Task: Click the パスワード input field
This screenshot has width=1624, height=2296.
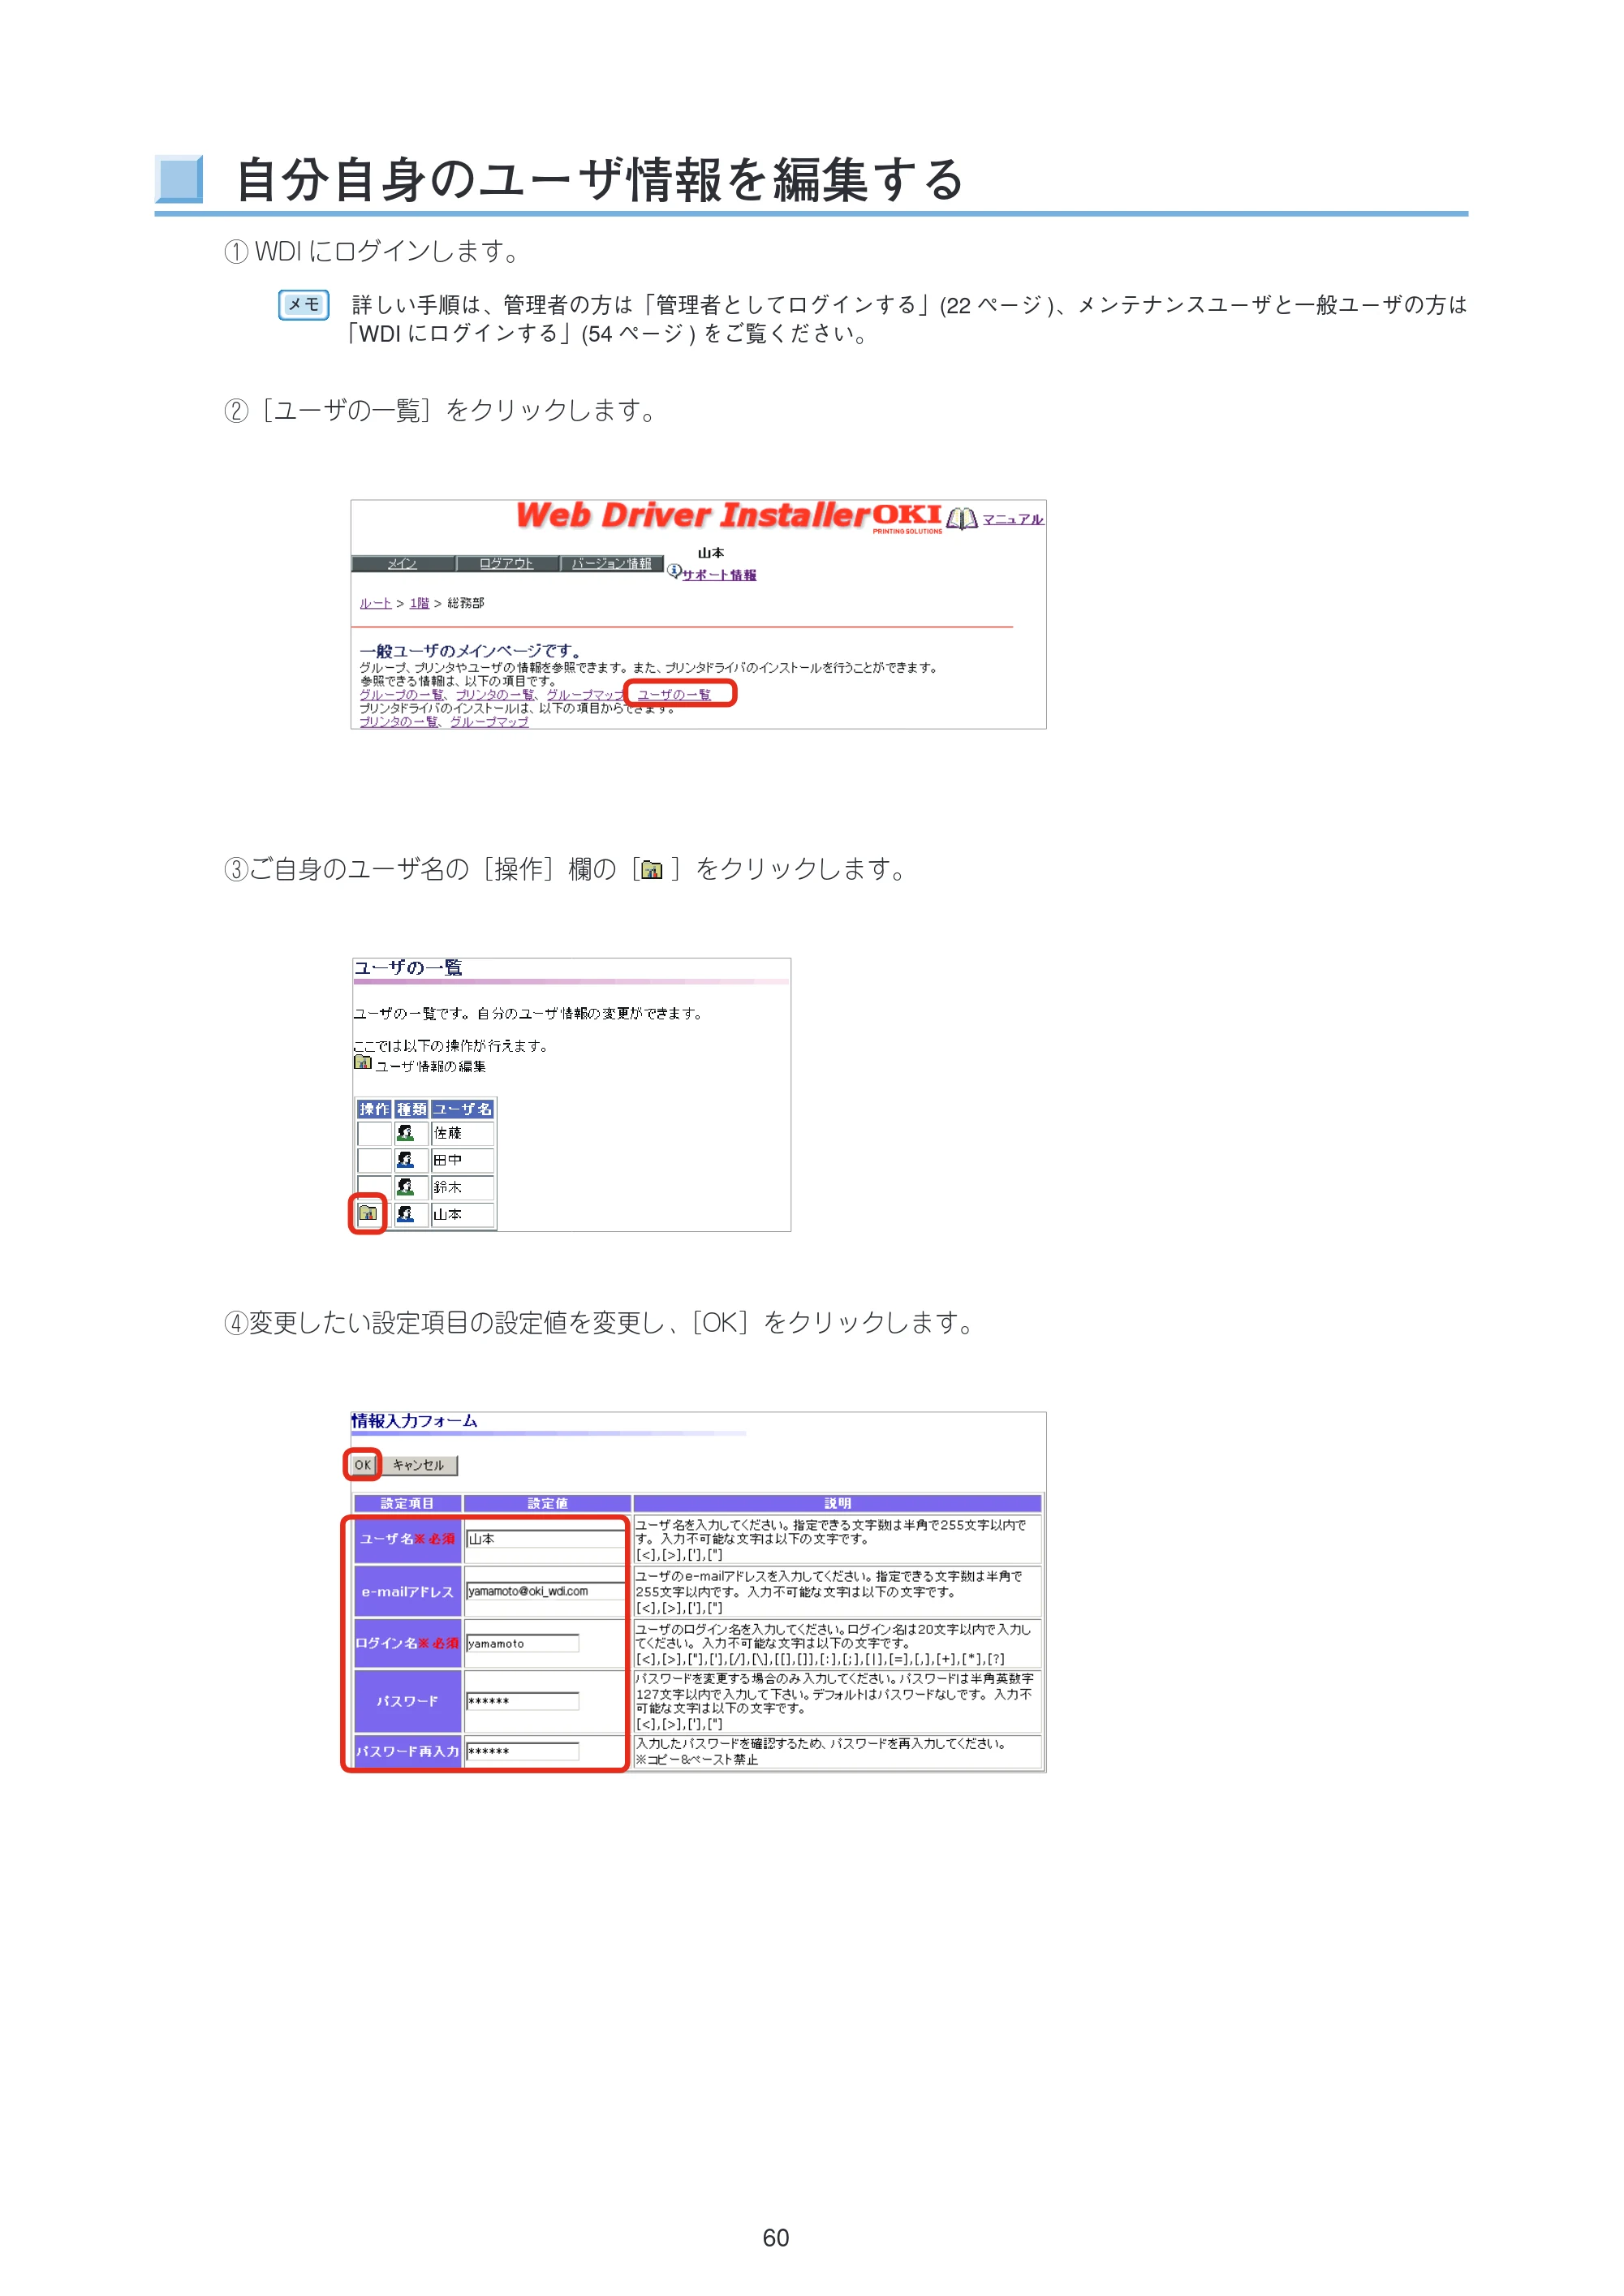Action: tap(523, 1701)
